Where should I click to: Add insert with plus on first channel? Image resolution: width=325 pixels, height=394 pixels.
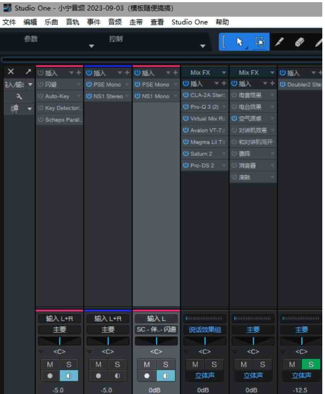[79, 73]
